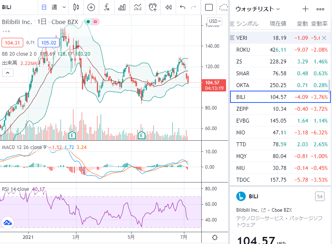
Task: Select BILI row in the watchlist
Action: (x=280, y=97)
